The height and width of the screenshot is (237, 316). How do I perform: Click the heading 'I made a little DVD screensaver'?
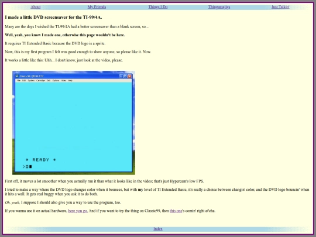point(53,18)
